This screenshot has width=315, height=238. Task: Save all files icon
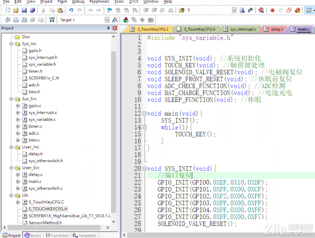(32, 10)
